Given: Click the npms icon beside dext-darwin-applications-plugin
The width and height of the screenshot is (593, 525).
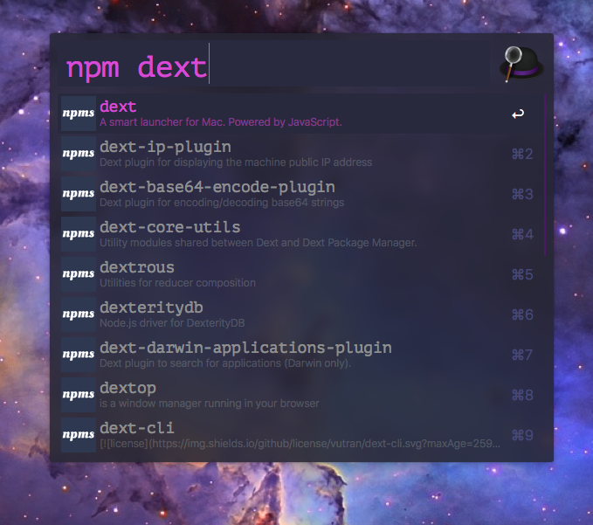Looking at the screenshot, I should coord(79,355).
